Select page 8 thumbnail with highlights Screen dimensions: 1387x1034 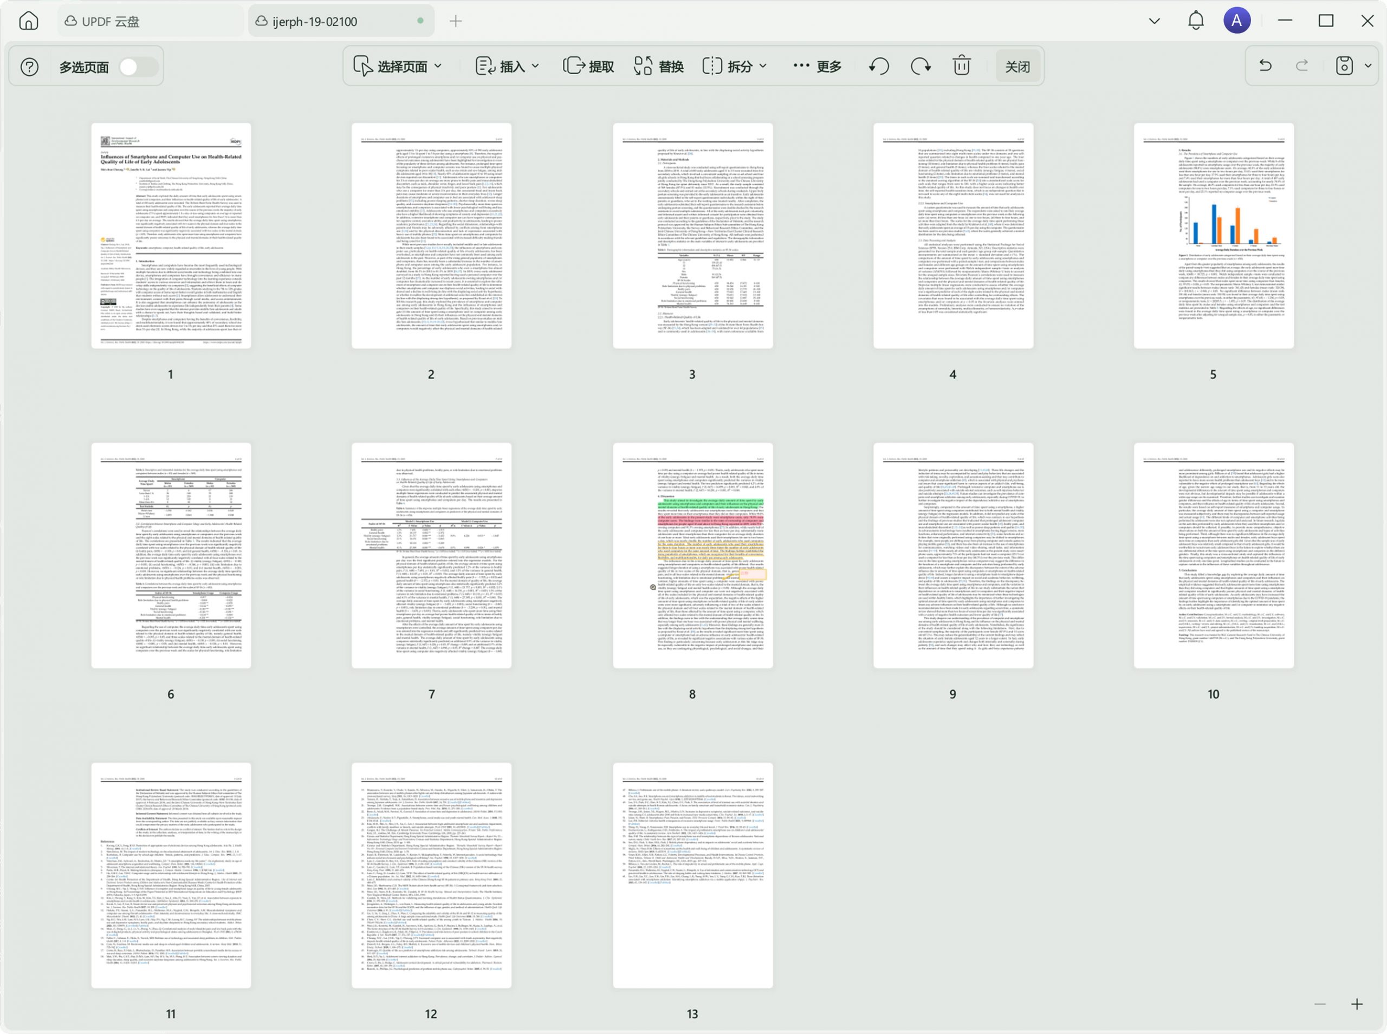(692, 555)
